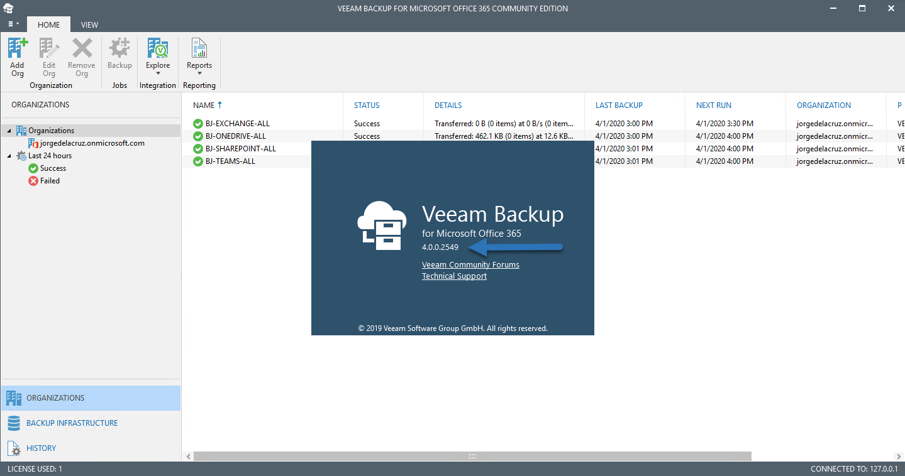Click the Organizations tree building icon
The image size is (905, 476).
coord(21,131)
